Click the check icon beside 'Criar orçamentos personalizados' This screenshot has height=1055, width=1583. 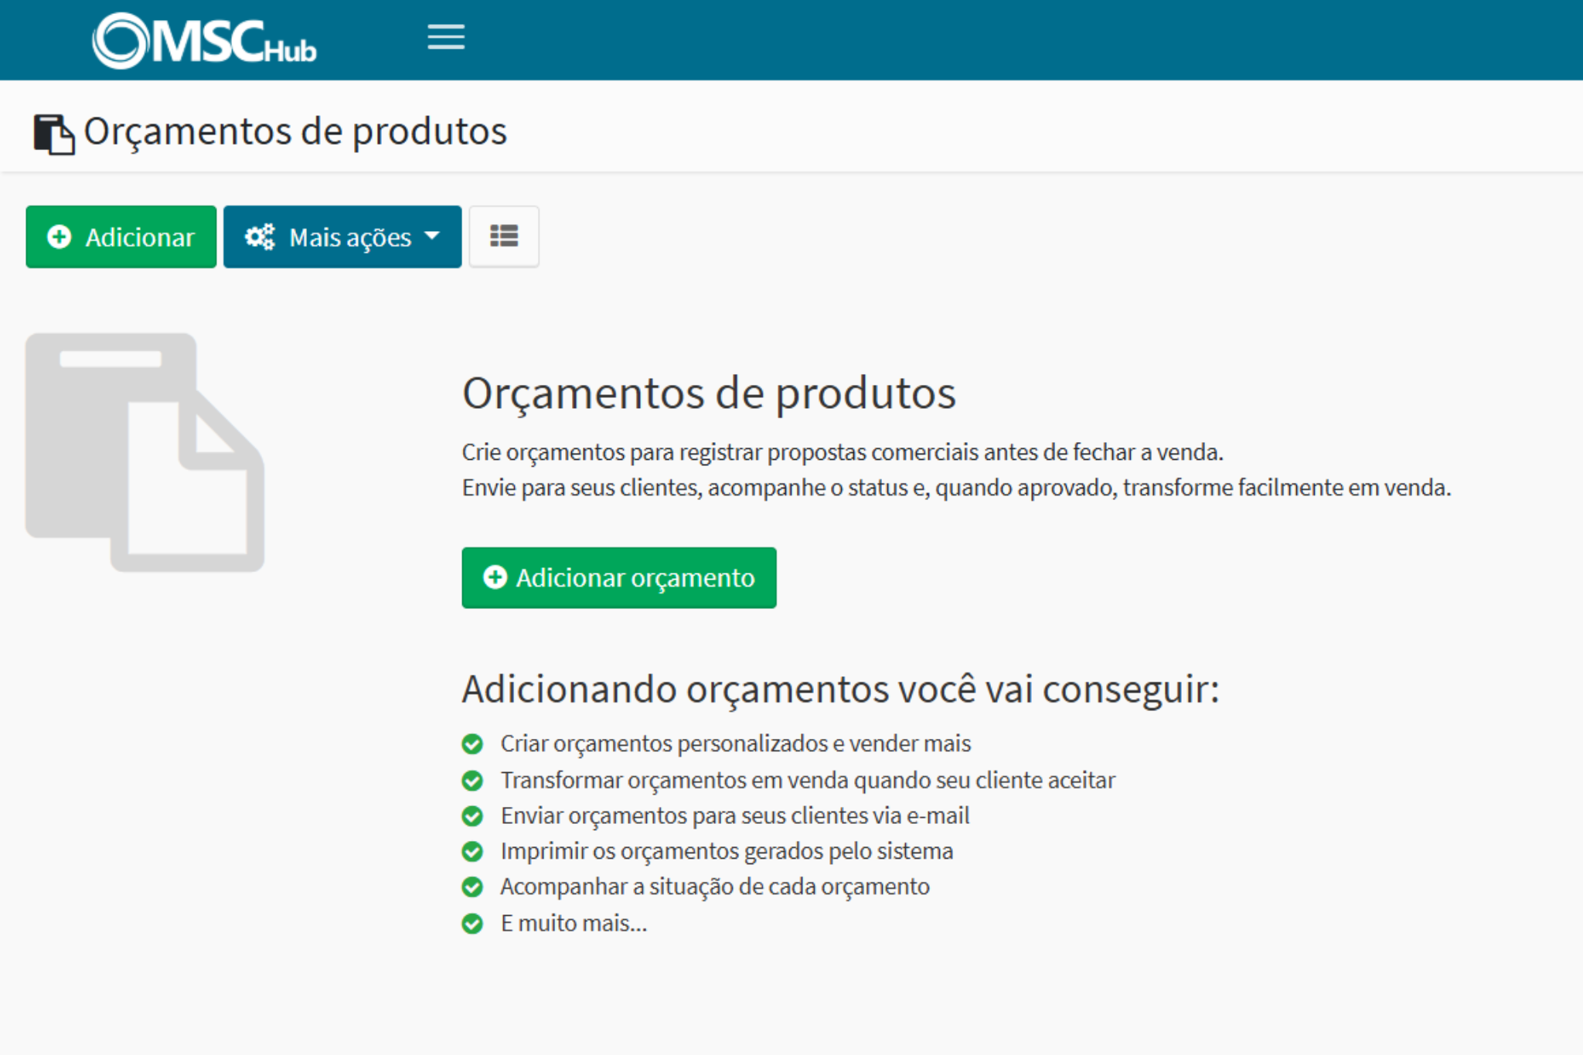pos(474,743)
